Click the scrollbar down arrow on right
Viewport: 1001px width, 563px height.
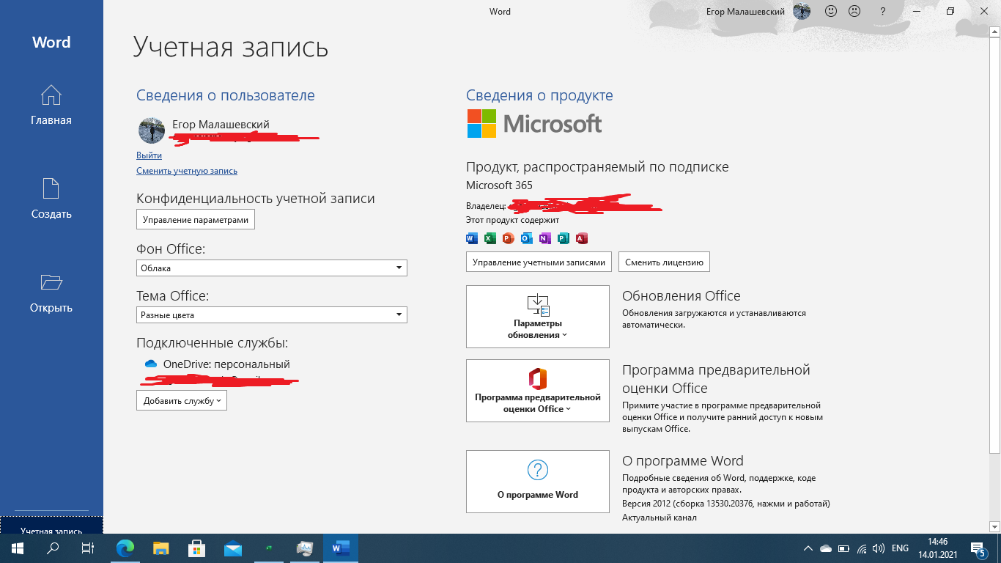(994, 526)
